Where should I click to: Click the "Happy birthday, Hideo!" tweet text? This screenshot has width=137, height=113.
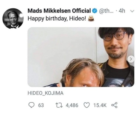[x=57, y=18]
